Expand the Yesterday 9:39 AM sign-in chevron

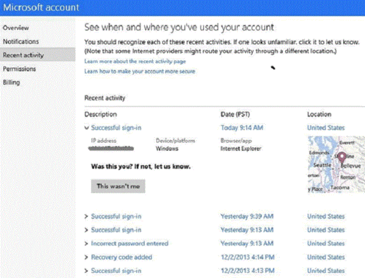87,217
